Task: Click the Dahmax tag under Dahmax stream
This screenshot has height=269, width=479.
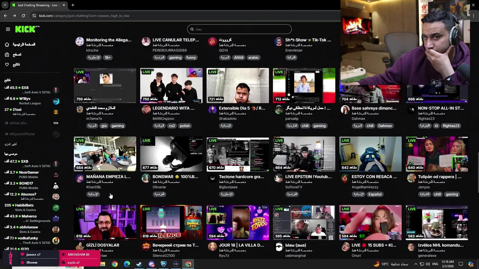Action: pyautogui.click(x=385, y=126)
